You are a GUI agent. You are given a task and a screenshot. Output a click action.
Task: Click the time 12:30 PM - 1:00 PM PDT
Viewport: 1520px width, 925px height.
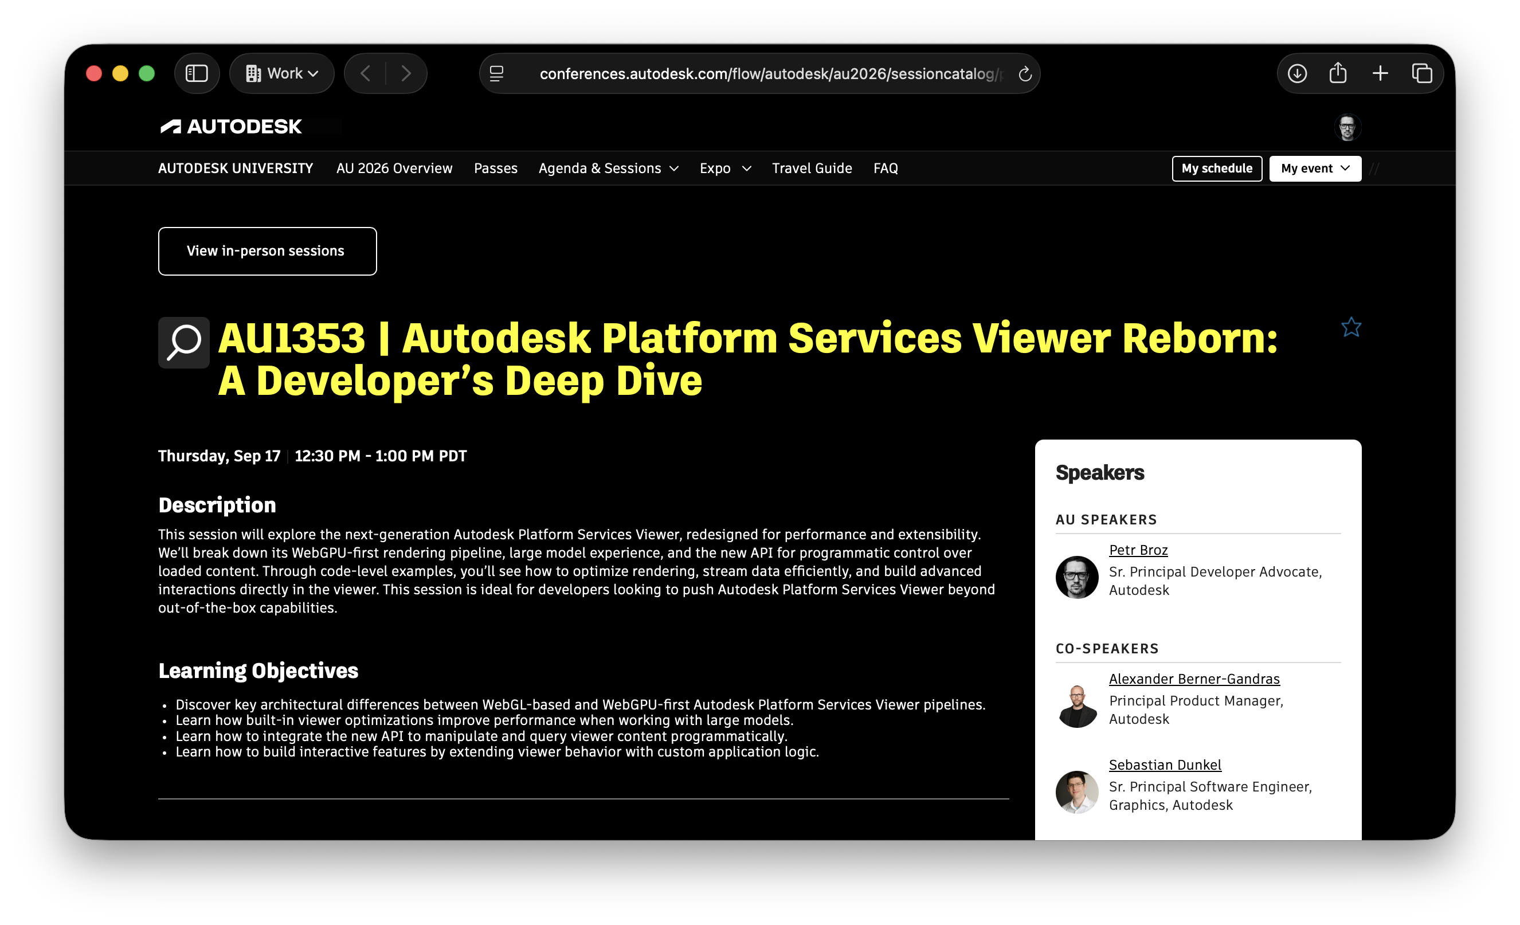381,456
